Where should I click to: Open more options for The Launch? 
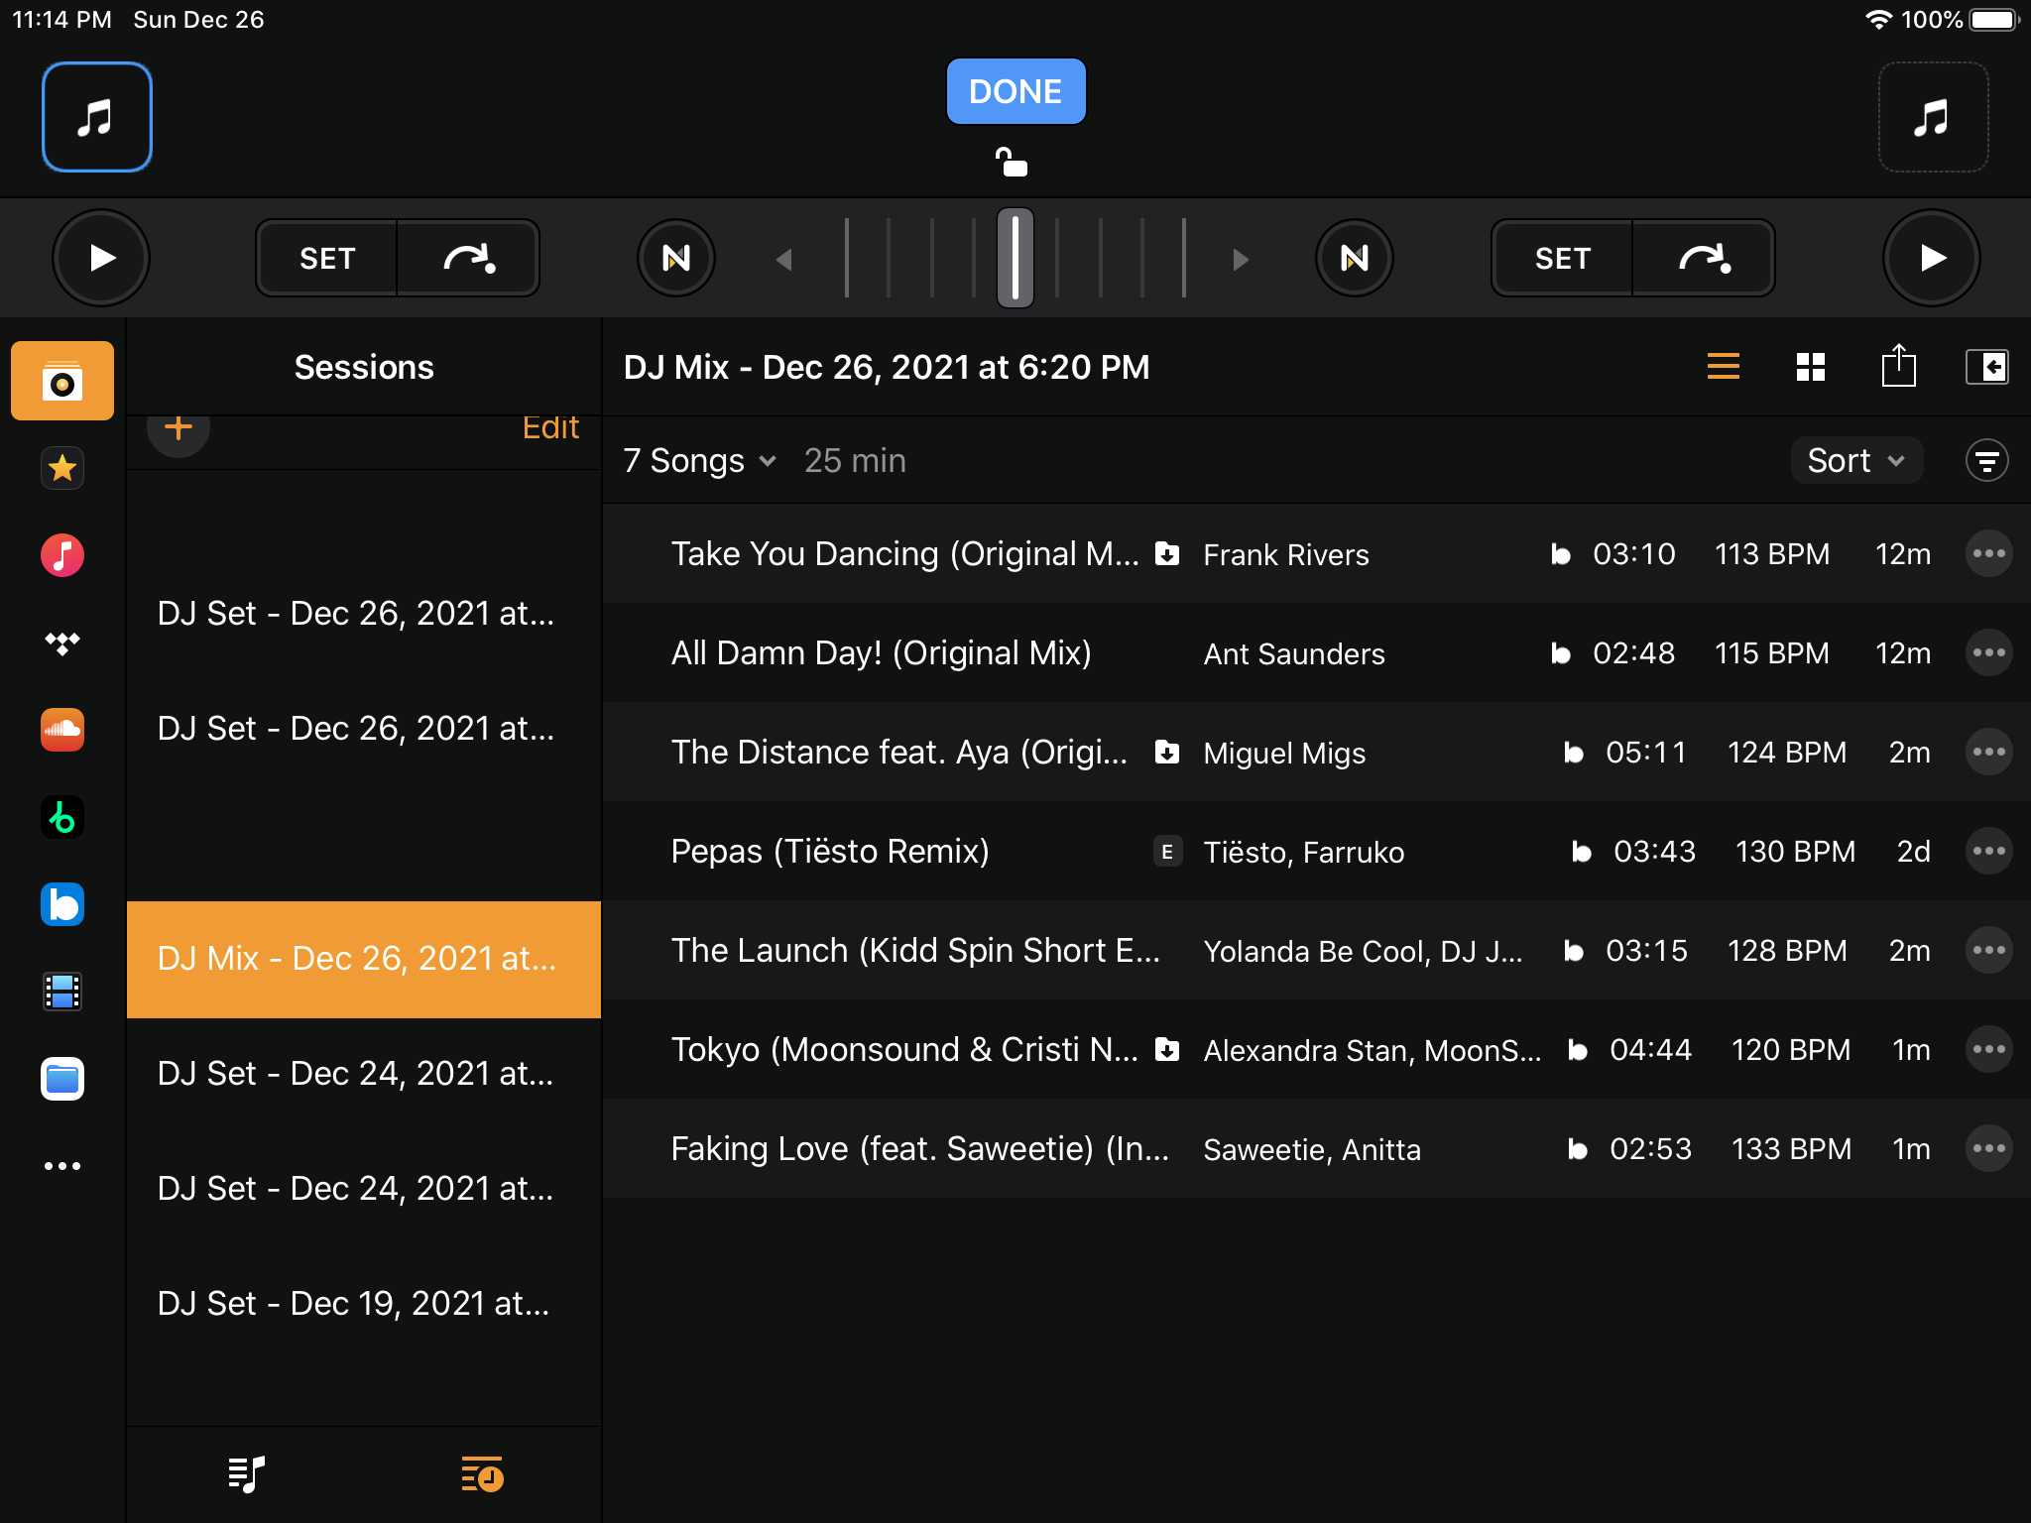1988,951
